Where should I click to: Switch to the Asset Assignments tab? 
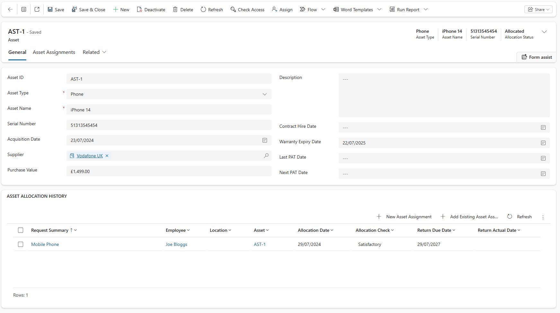(54, 52)
